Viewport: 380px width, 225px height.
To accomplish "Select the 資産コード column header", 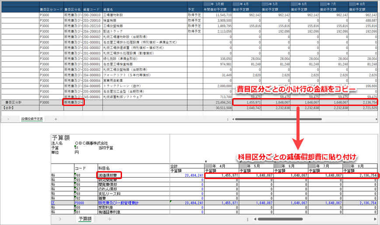I will 92,10.
